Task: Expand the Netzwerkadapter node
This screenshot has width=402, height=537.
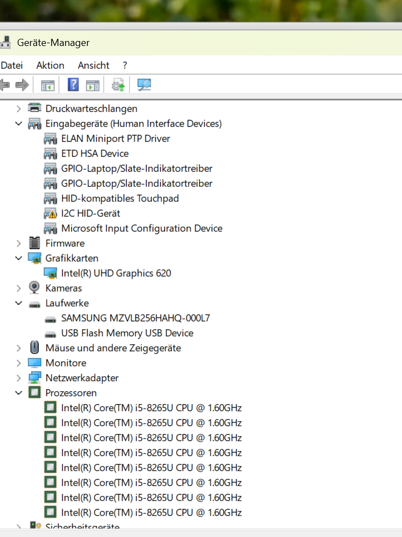Action: coord(18,378)
